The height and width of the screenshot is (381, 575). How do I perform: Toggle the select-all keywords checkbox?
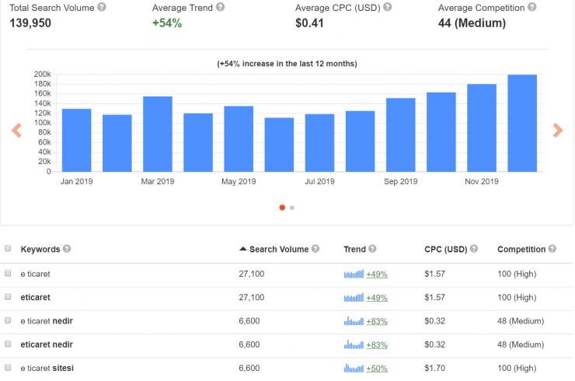point(8,249)
